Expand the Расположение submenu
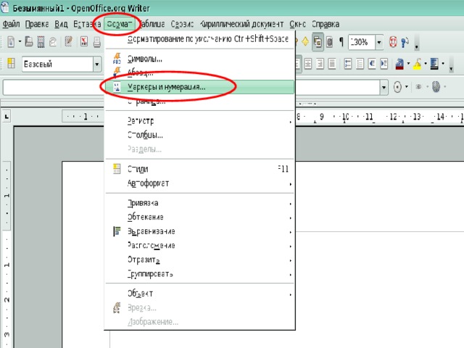464x348 pixels. tap(200, 246)
